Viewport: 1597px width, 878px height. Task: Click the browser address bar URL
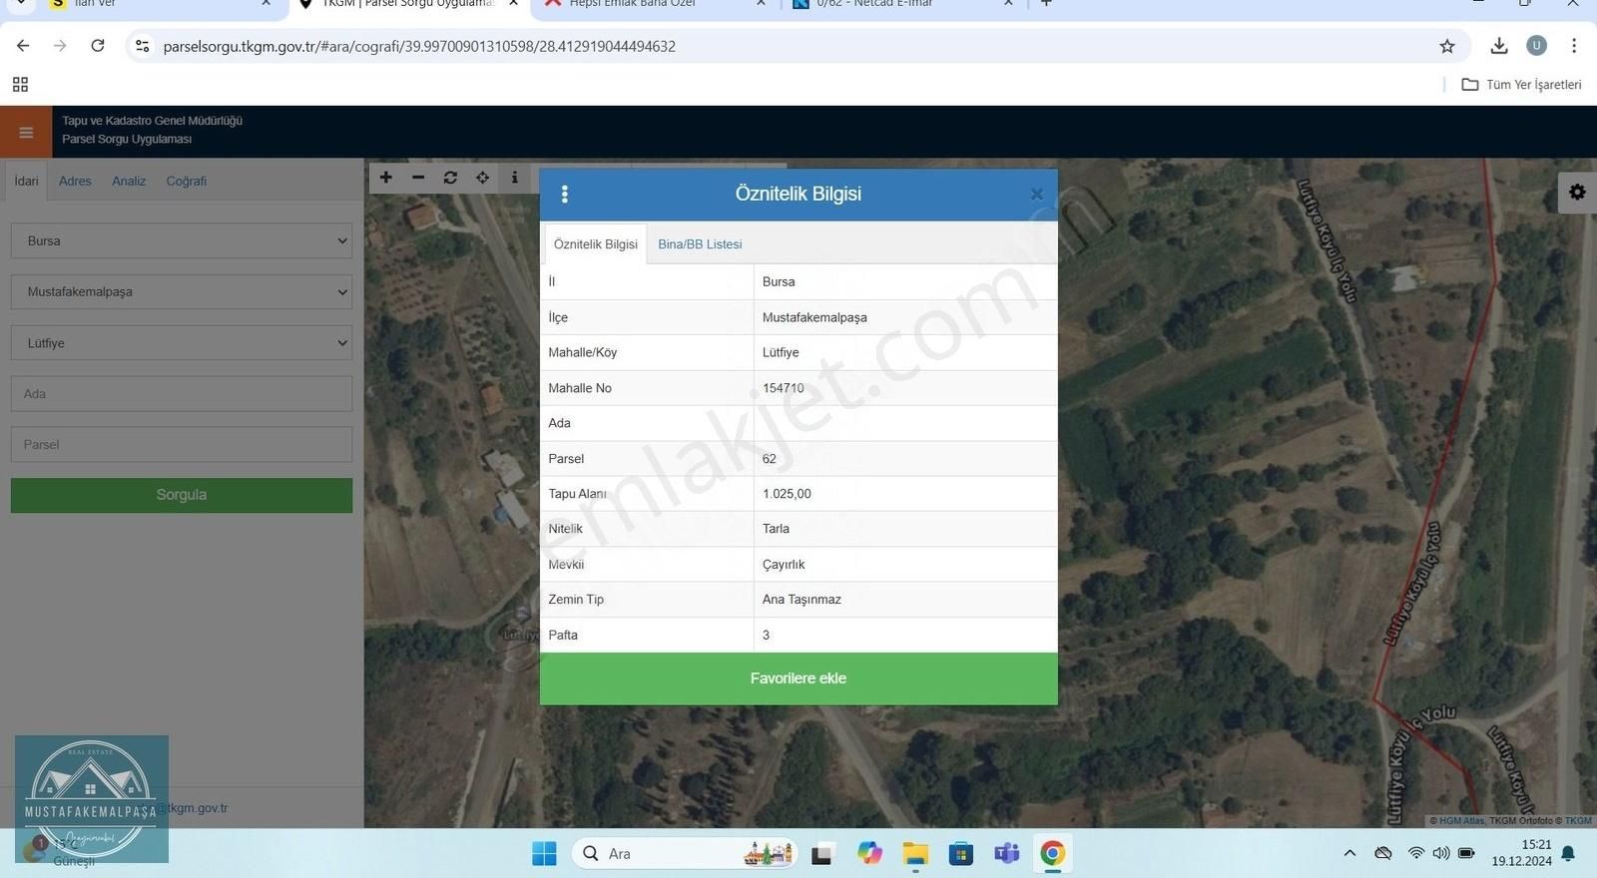[419, 46]
